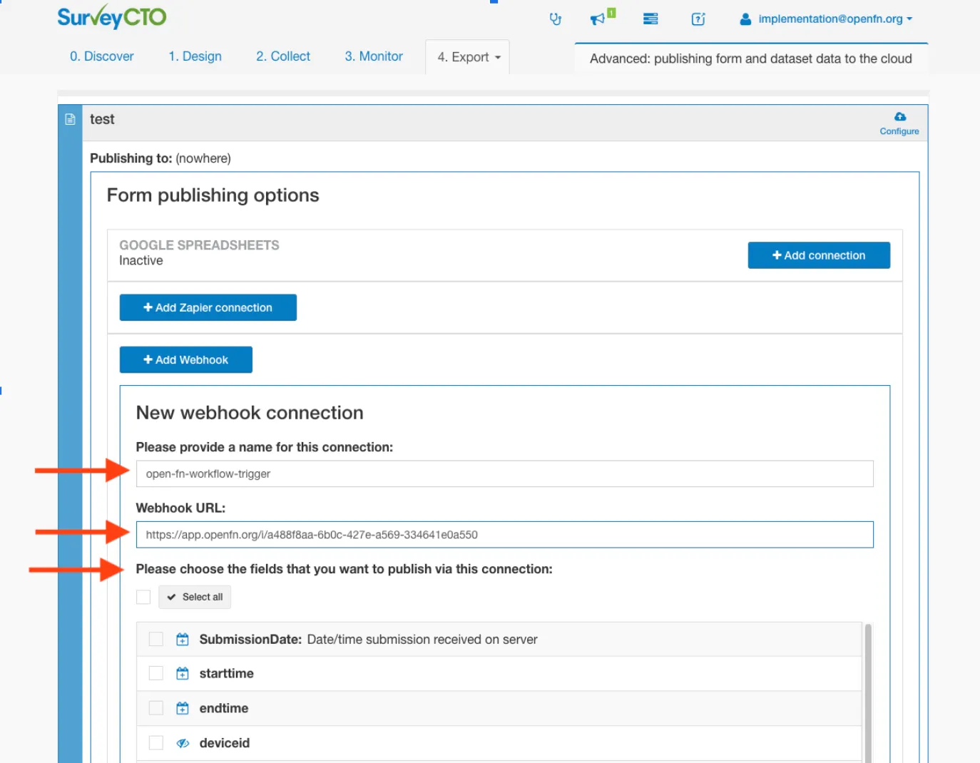980x763 pixels.
Task: Check the endtime field checkbox
Action: pyautogui.click(x=156, y=707)
